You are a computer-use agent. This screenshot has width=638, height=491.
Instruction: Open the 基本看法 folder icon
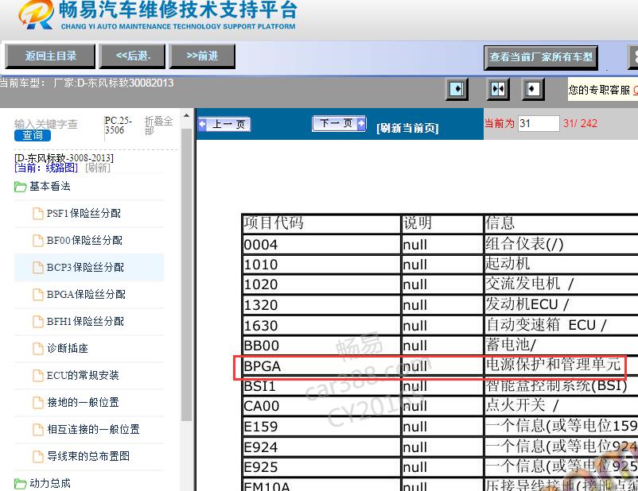(x=21, y=187)
